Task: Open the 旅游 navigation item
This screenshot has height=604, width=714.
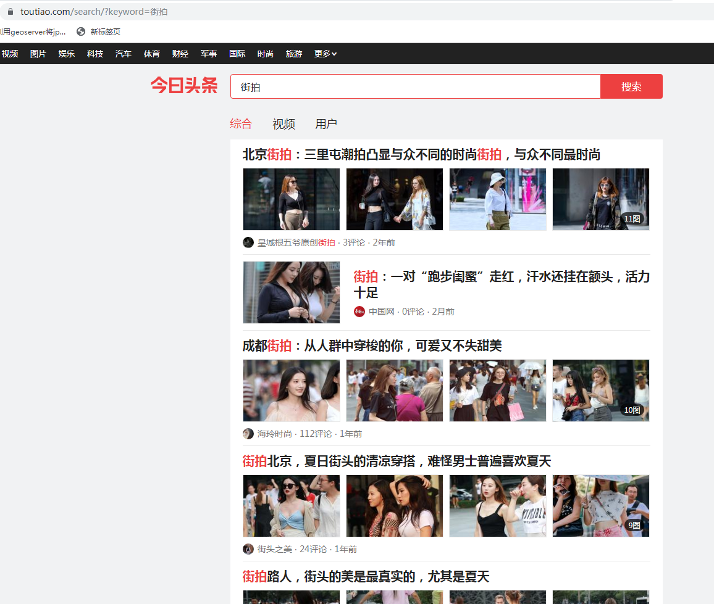Action: click(x=294, y=54)
